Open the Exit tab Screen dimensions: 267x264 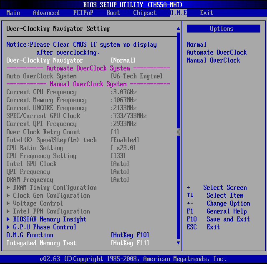tap(207, 13)
